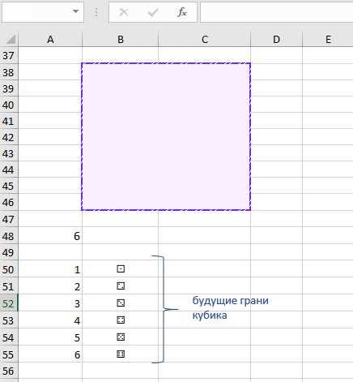This screenshot has width=353, height=382.
Task: Click the Enter checkmark icon in formula bar
Action: pos(153,12)
